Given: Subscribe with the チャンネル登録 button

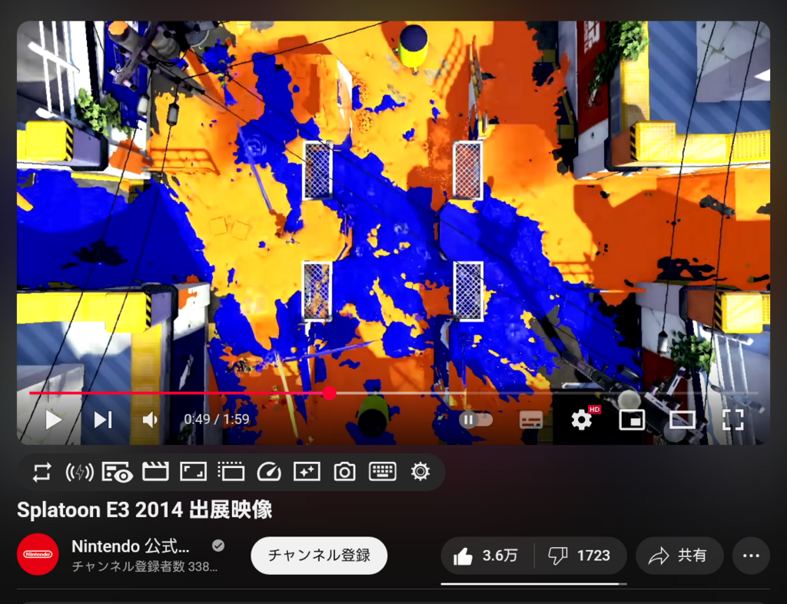Looking at the screenshot, I should [x=319, y=556].
